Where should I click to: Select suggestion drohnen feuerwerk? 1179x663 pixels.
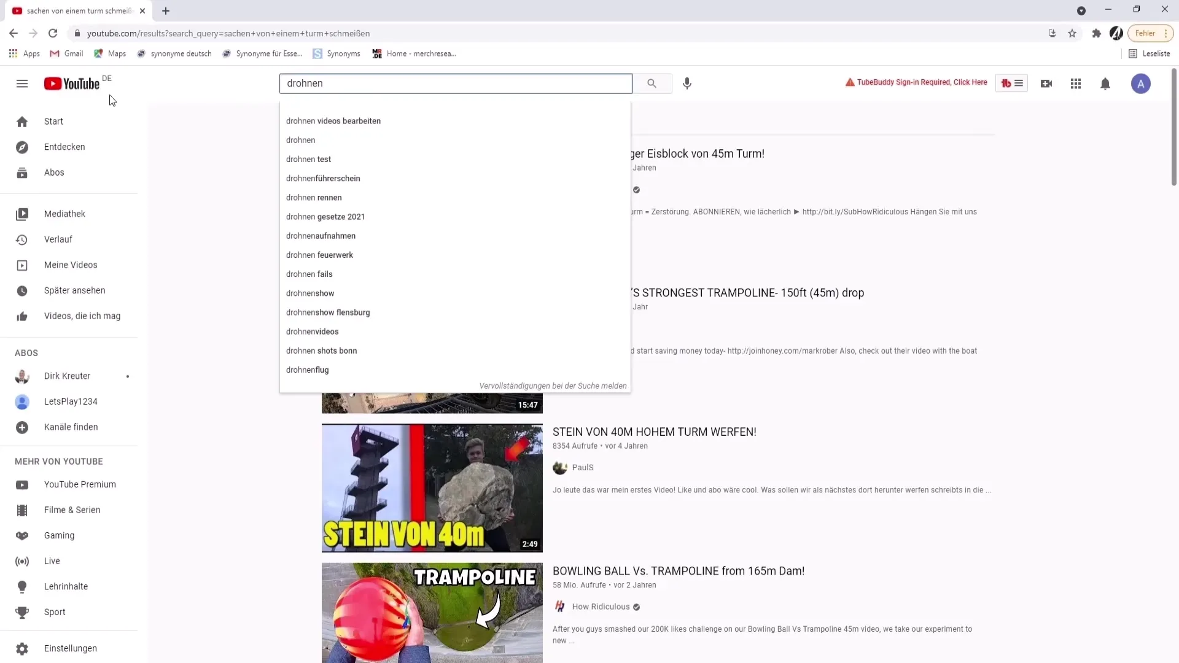pos(455,255)
